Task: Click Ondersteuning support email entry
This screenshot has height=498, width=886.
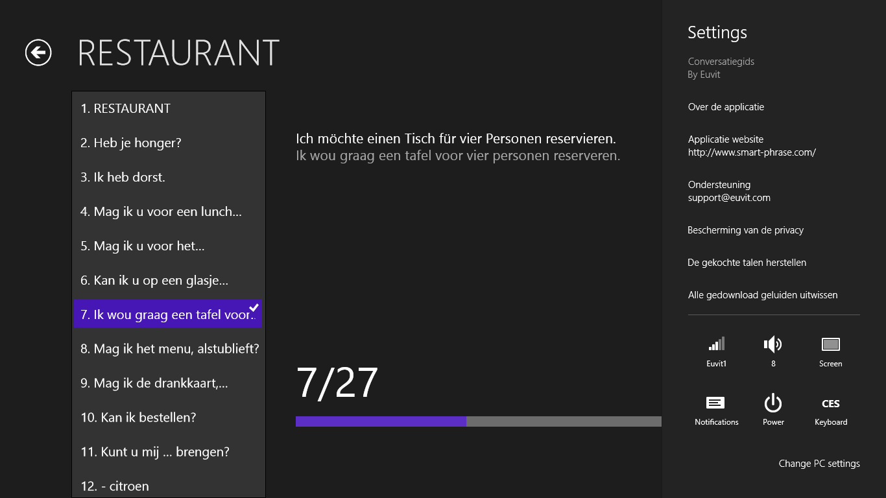Action: (729, 191)
